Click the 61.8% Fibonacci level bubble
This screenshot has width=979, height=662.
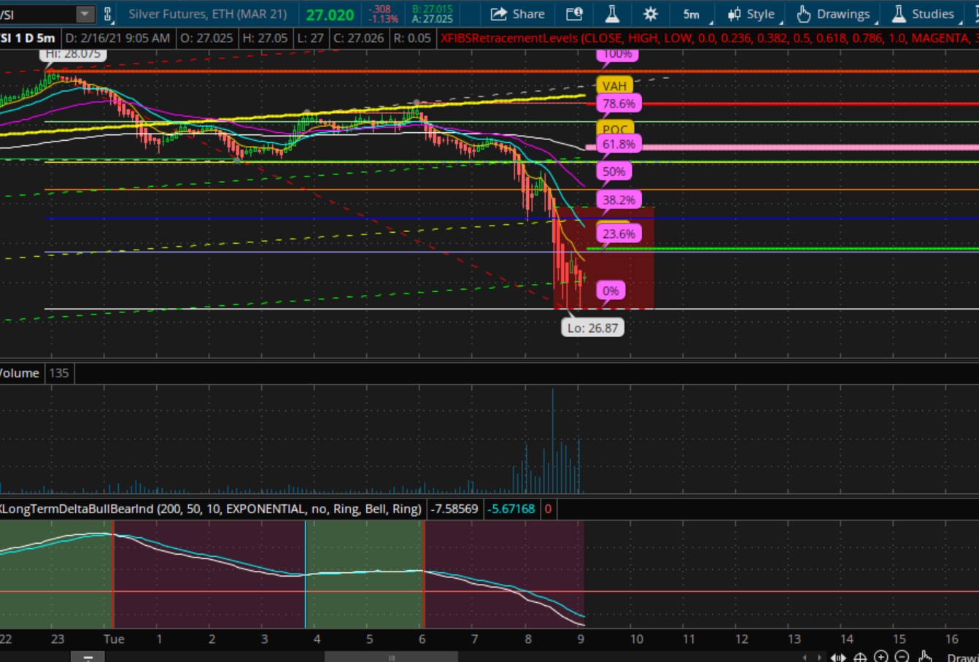619,145
